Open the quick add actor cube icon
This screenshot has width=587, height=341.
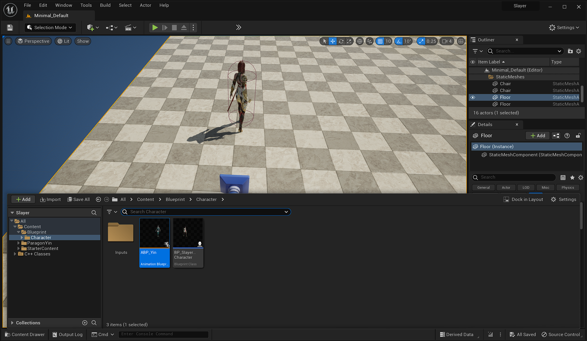[91, 28]
